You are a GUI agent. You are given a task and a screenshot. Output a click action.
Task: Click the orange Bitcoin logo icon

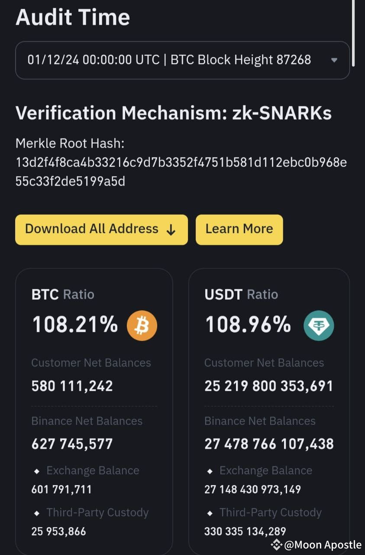(x=142, y=325)
